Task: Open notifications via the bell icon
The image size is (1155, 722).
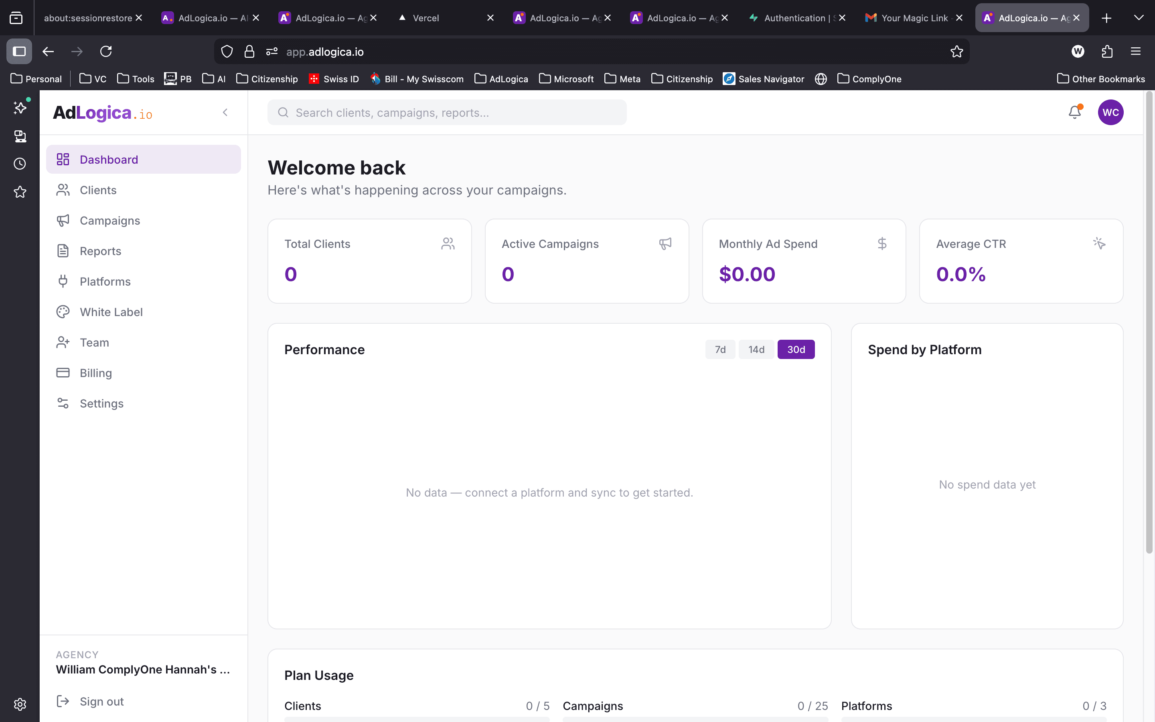Action: point(1074,112)
